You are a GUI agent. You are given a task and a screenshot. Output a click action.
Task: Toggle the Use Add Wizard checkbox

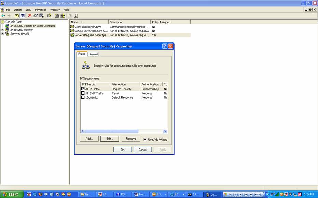pyautogui.click(x=145, y=139)
